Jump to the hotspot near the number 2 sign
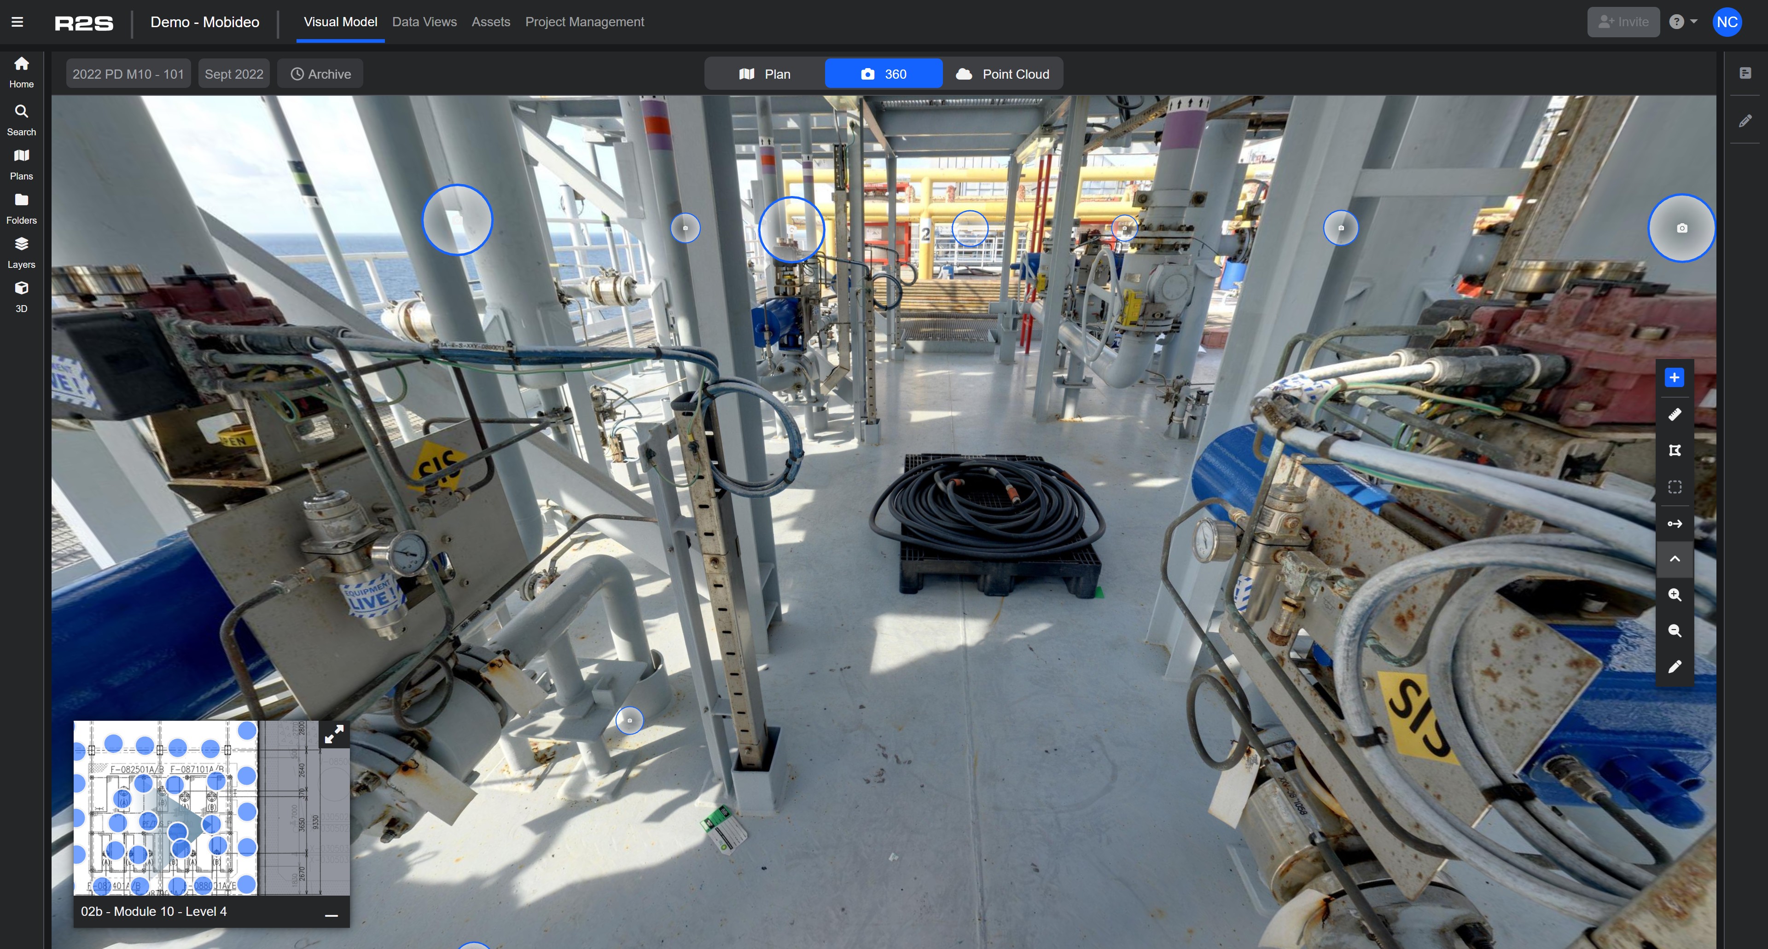The height and width of the screenshot is (949, 1768). point(970,228)
